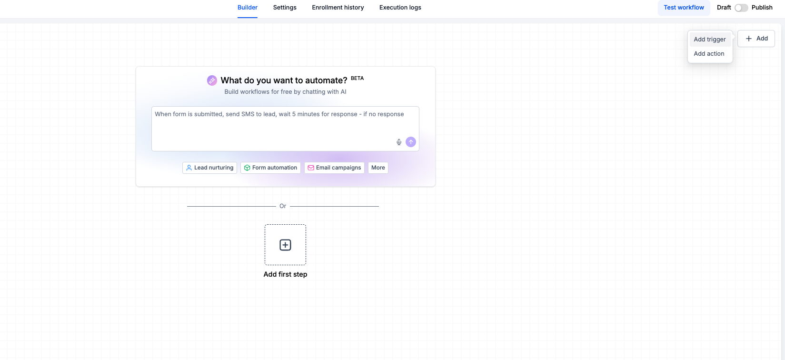The image size is (785, 360).
Task: Toggle the Draft/Publish switch
Action: pyautogui.click(x=741, y=8)
